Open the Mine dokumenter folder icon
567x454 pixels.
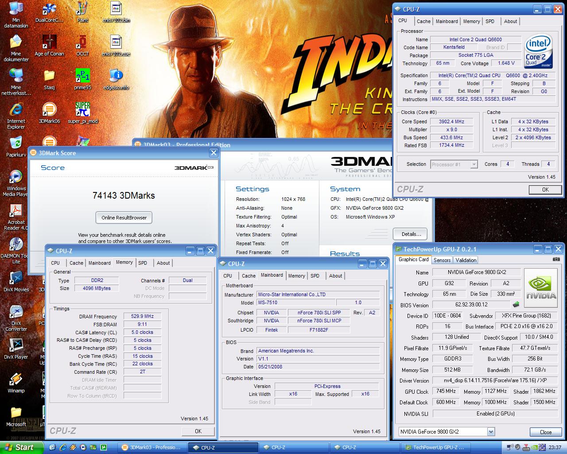click(16, 48)
